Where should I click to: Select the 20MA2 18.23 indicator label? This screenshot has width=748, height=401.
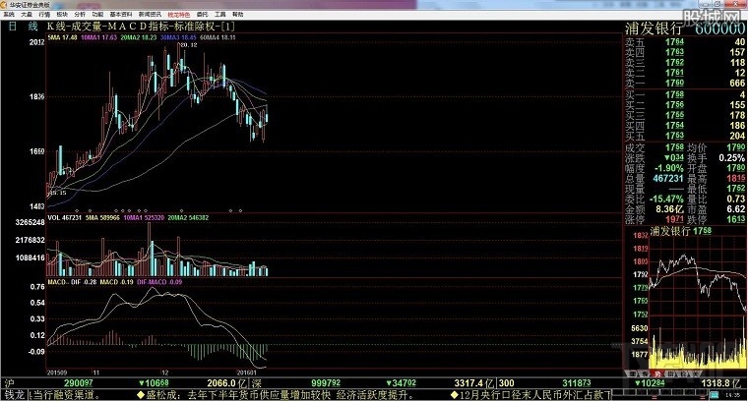tap(139, 37)
